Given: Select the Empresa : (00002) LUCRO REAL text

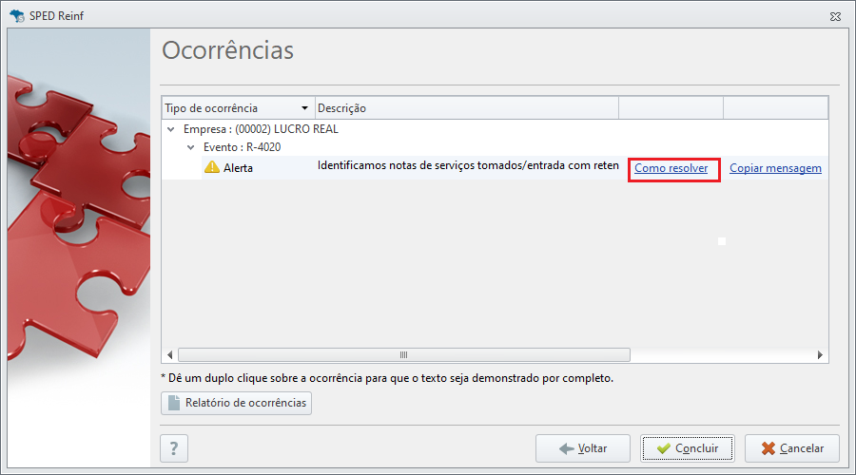Looking at the screenshot, I should click(x=261, y=129).
